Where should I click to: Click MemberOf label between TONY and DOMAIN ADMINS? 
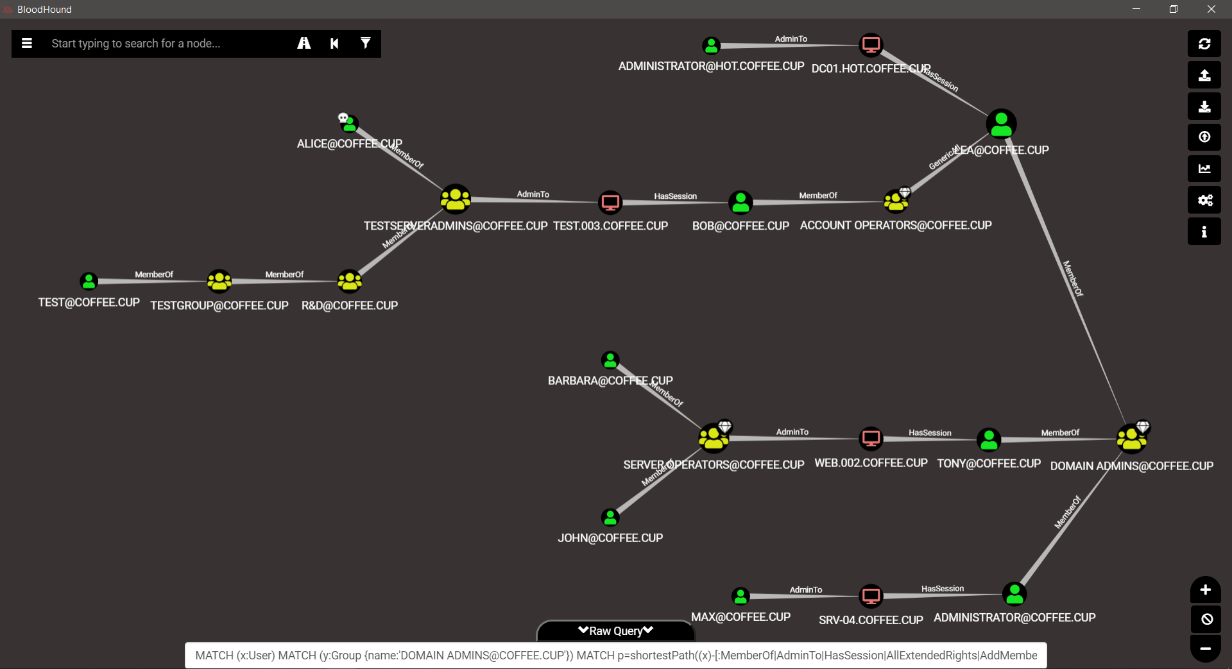pyautogui.click(x=1061, y=433)
